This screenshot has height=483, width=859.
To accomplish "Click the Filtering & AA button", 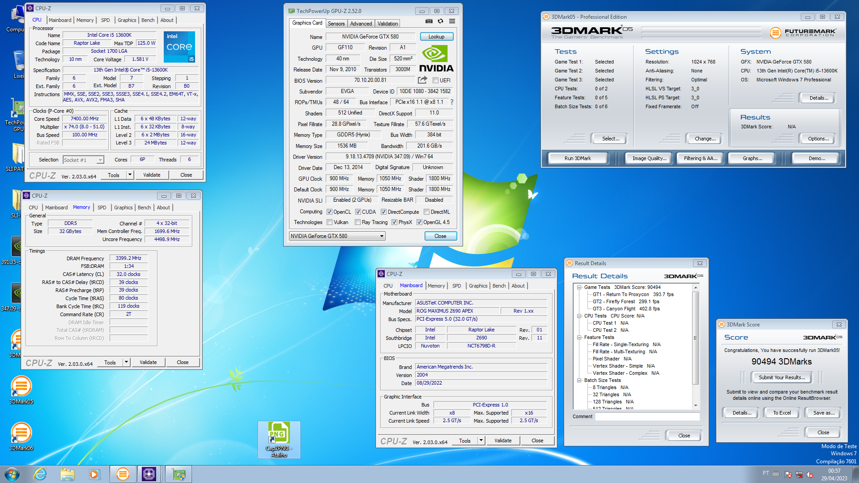I will pos(700,158).
